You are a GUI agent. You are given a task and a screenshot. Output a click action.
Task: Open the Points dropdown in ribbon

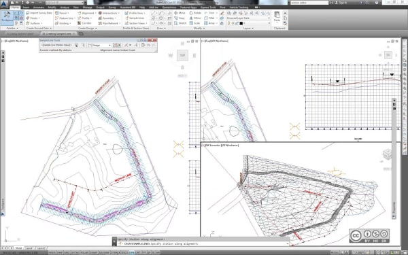pyautogui.click(x=33, y=18)
